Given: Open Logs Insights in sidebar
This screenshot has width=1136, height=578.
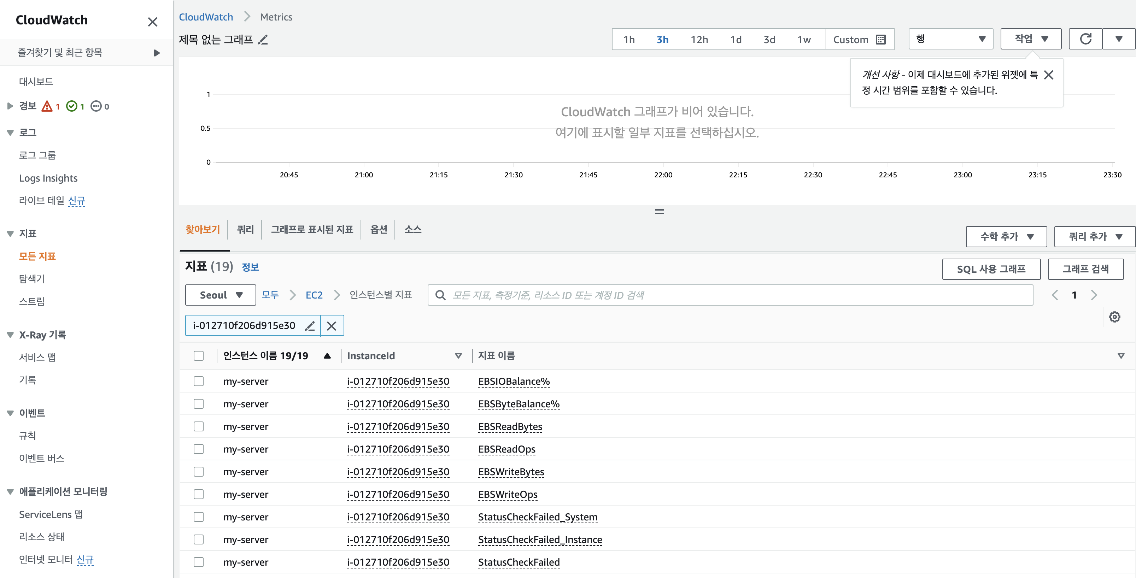Looking at the screenshot, I should point(48,178).
